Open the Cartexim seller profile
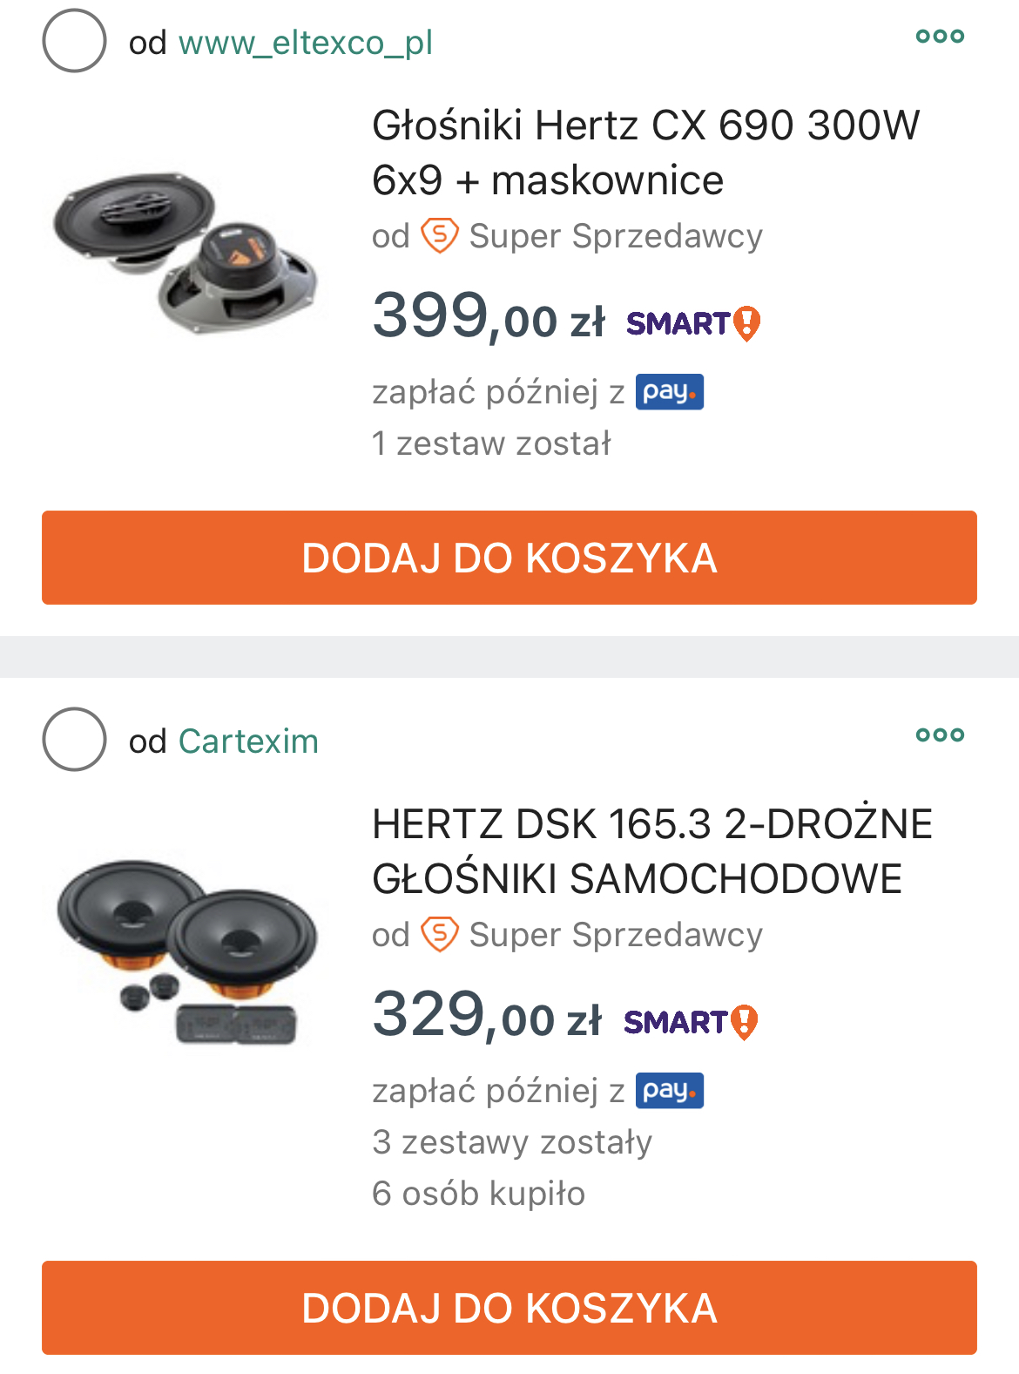The height and width of the screenshot is (1374, 1019). click(x=248, y=741)
